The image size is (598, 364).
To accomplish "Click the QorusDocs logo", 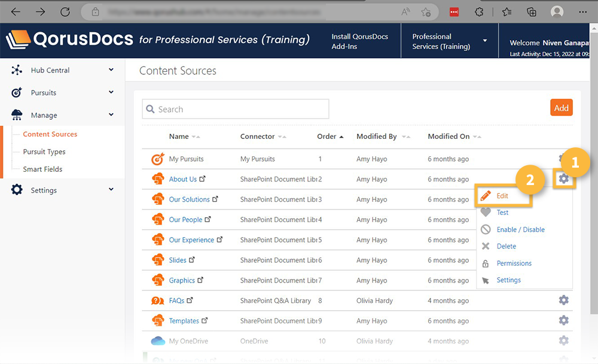I will 70,40.
